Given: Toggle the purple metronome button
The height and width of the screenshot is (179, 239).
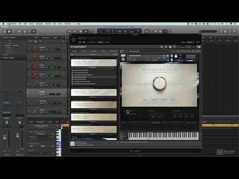Looking at the screenshot, I should pos(165,31).
